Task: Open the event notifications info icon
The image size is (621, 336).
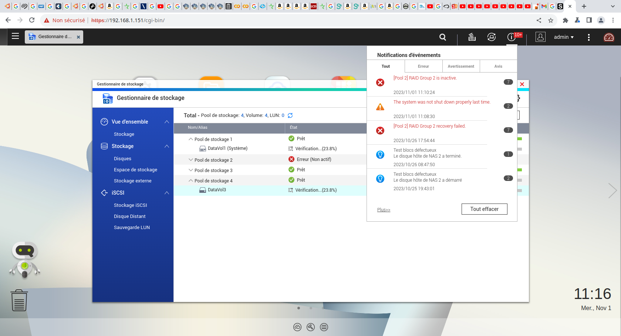Action: (511, 37)
